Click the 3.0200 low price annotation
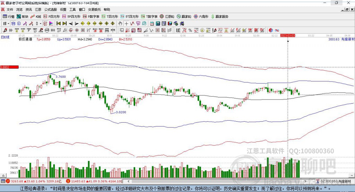Image resolution: width=355 pixels, height=192 pixels. coord(121,112)
